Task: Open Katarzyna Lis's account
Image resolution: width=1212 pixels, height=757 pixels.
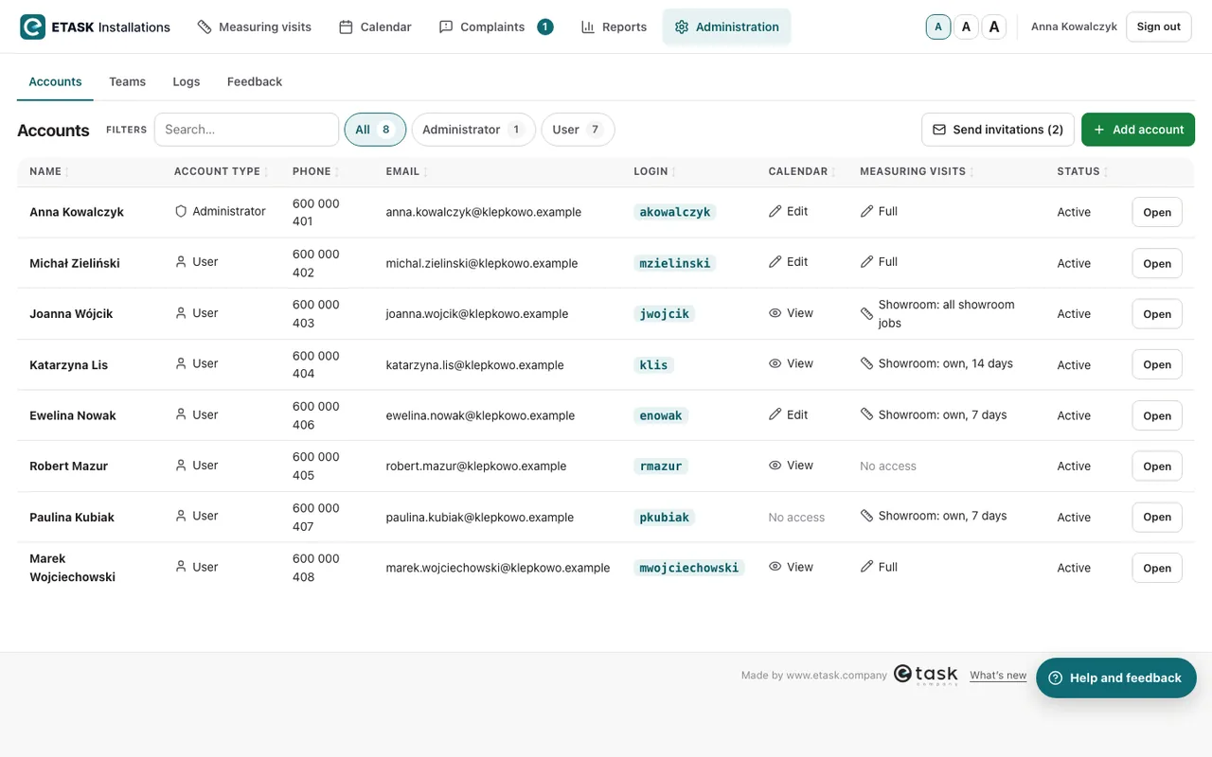Action: click(x=1157, y=364)
